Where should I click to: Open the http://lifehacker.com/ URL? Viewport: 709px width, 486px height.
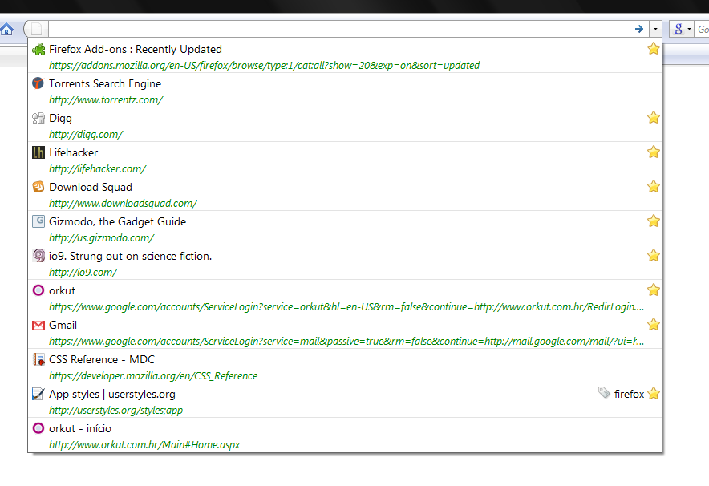[x=97, y=169]
